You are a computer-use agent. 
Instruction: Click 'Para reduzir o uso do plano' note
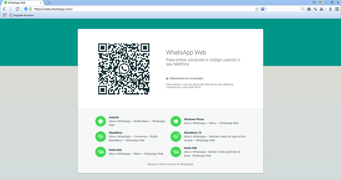tap(200, 86)
